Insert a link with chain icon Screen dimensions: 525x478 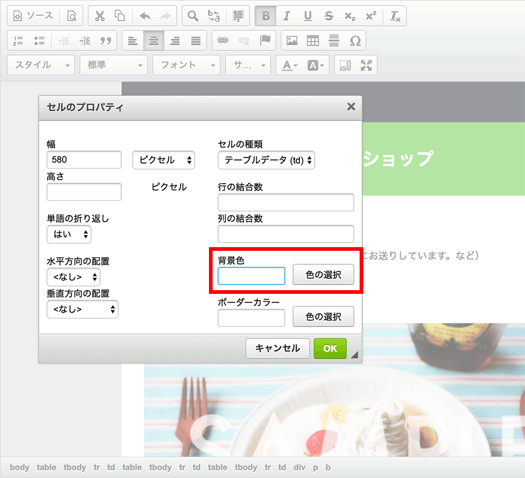point(223,40)
